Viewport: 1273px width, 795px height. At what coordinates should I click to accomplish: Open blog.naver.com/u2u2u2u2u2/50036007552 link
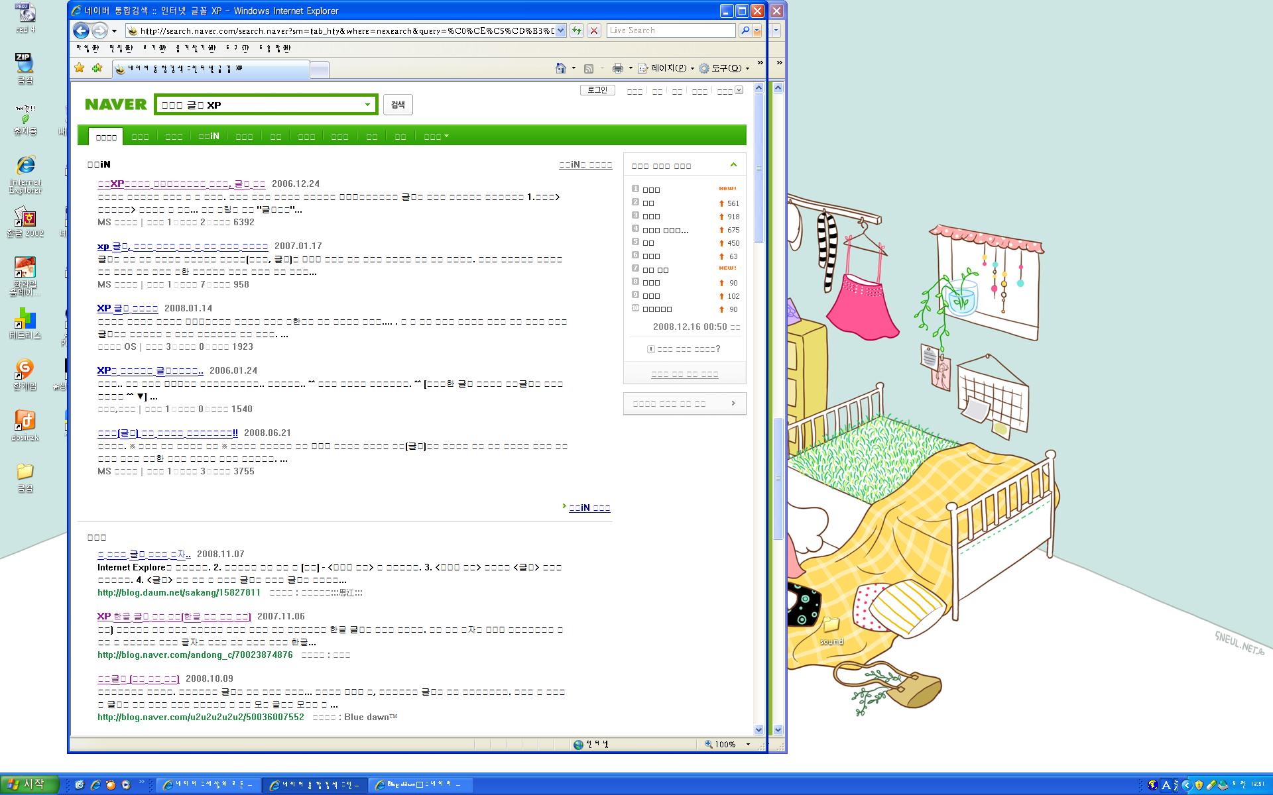tap(201, 717)
